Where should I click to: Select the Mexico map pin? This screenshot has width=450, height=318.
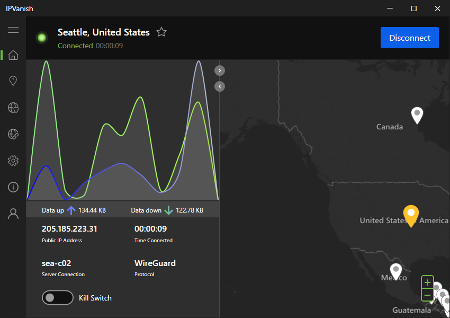(x=396, y=270)
